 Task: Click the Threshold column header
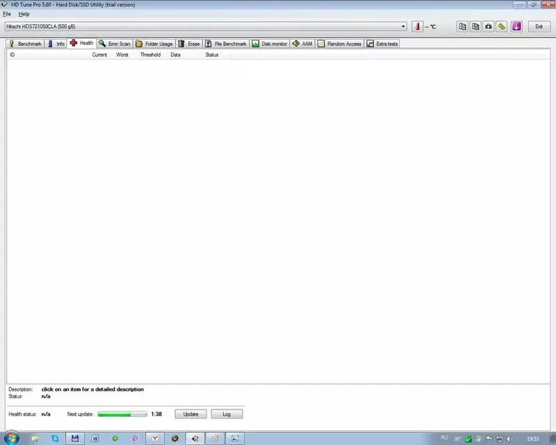pyautogui.click(x=150, y=55)
